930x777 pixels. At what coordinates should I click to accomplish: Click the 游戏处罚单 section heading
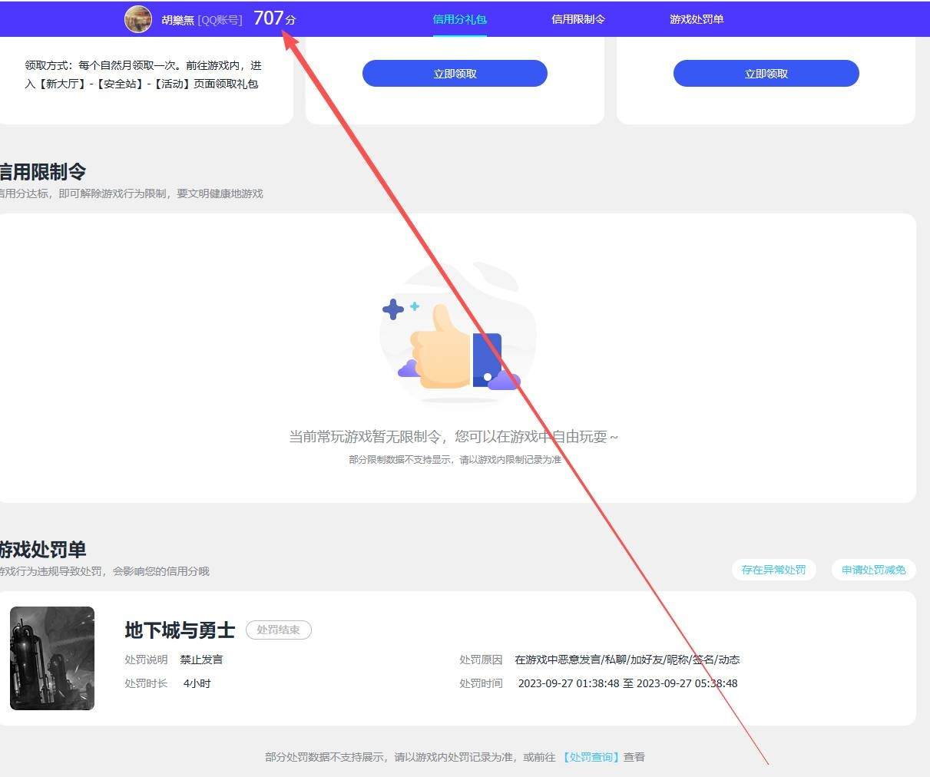43,550
